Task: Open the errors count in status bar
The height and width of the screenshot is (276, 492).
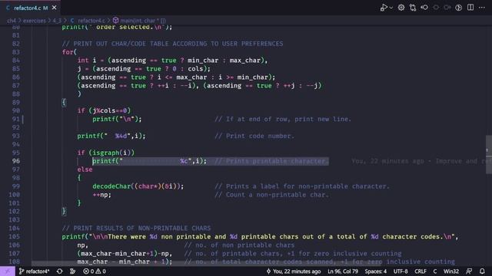Action: [x=89, y=271]
